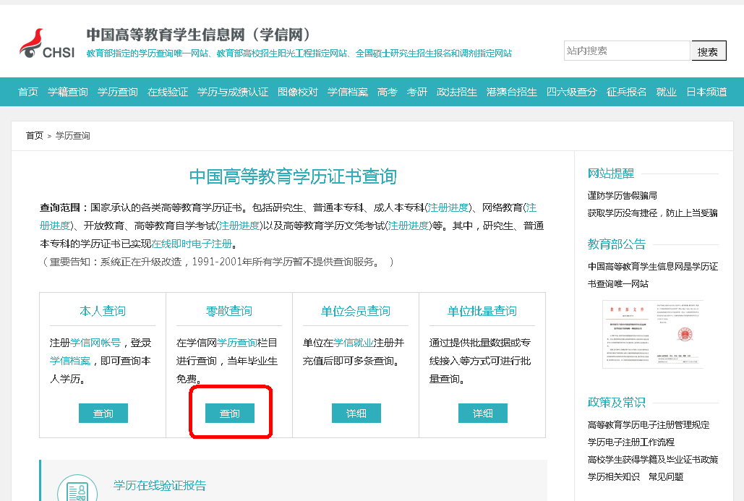Navigate to 日本频道 menu item
Viewport: 744px width, 501px height.
(706, 92)
